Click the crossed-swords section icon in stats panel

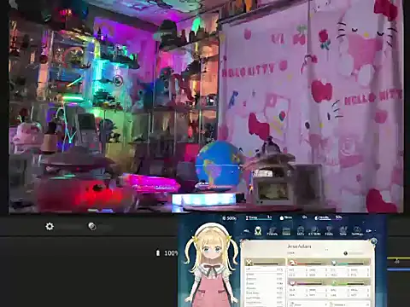[249, 263]
